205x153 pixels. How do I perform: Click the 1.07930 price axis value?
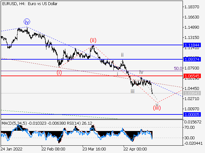pos(192,68)
